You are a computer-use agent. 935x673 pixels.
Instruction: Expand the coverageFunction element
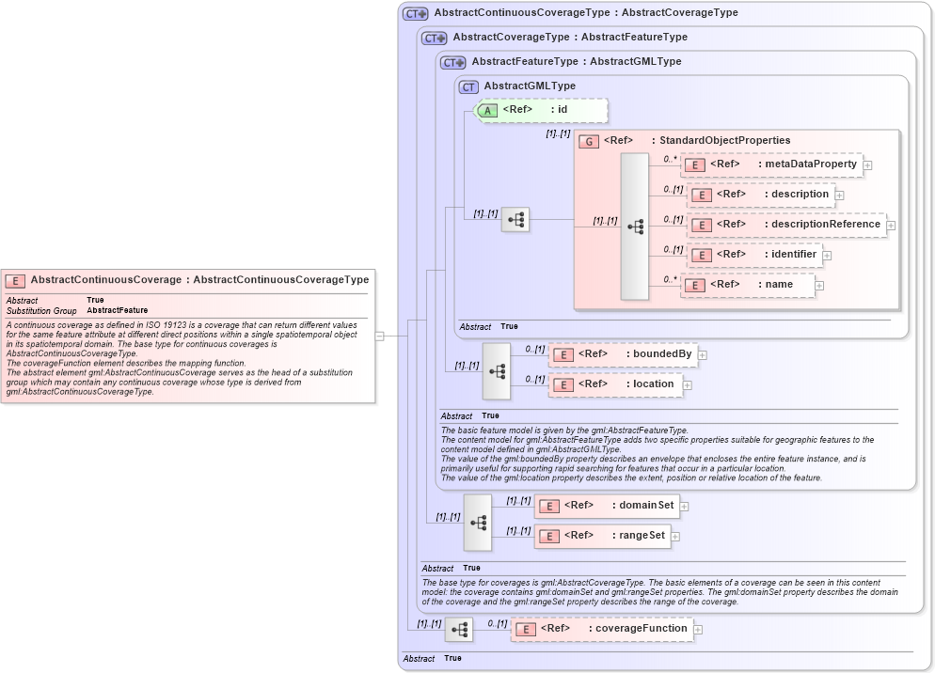pos(698,630)
